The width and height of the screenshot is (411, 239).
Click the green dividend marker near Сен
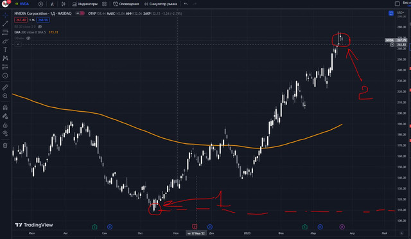(94, 227)
